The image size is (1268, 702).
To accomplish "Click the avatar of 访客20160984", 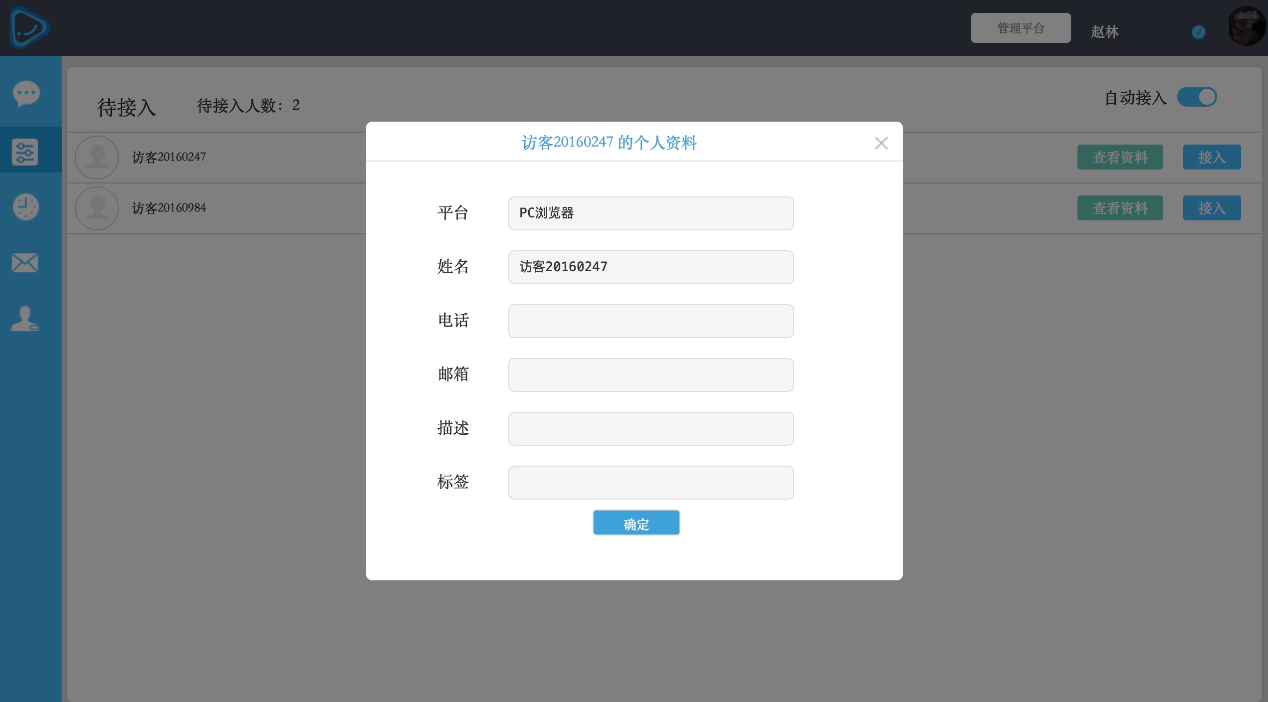I will (97, 208).
